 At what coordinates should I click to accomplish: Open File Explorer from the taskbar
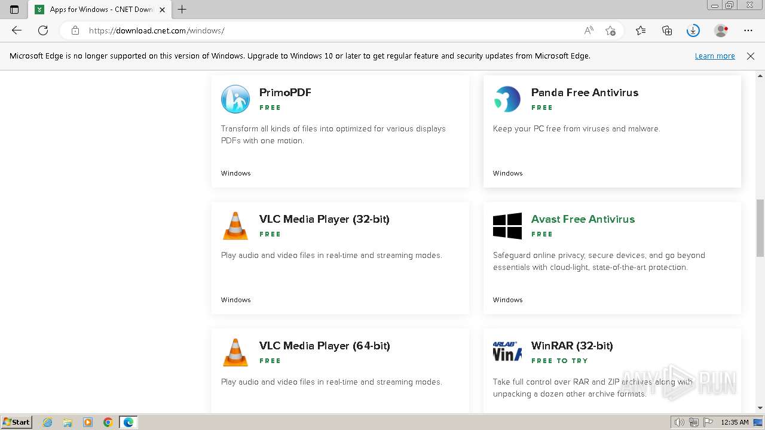[x=68, y=422]
